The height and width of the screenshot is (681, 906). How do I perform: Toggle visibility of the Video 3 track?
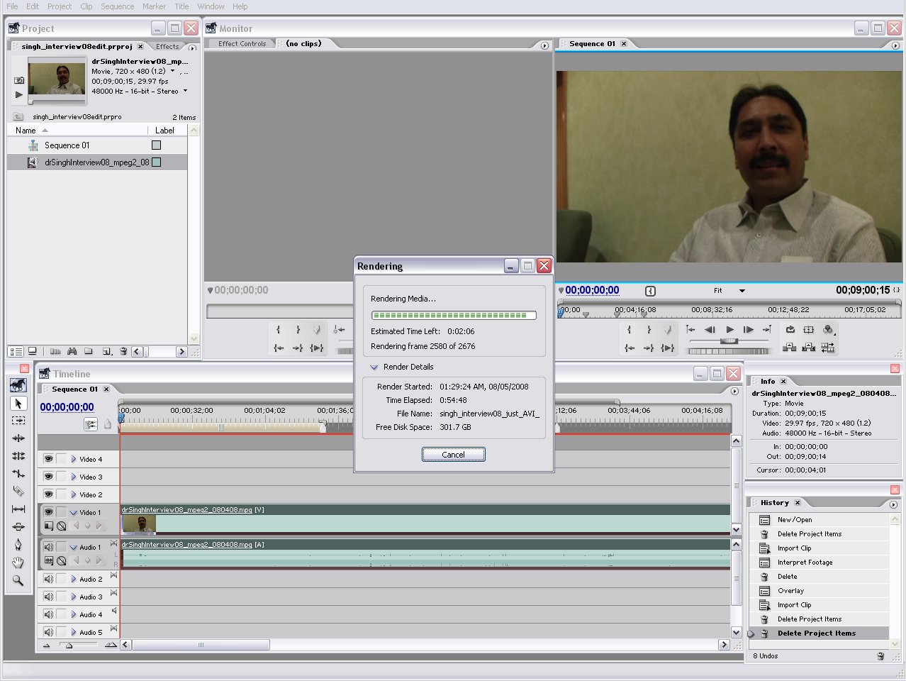(x=47, y=477)
